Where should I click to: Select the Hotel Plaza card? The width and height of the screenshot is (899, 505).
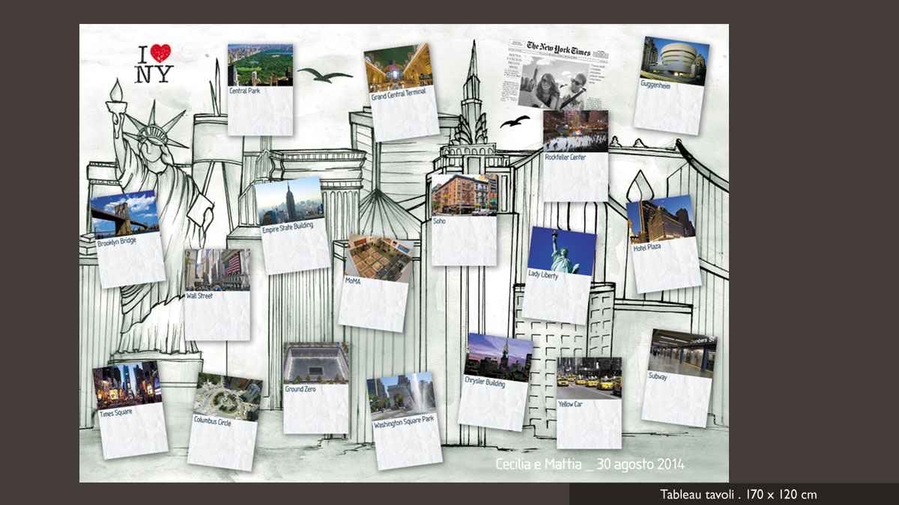tap(663, 245)
